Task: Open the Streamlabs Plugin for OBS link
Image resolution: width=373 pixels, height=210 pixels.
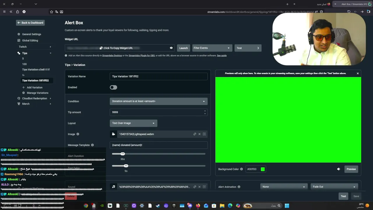Action: tap(142, 55)
